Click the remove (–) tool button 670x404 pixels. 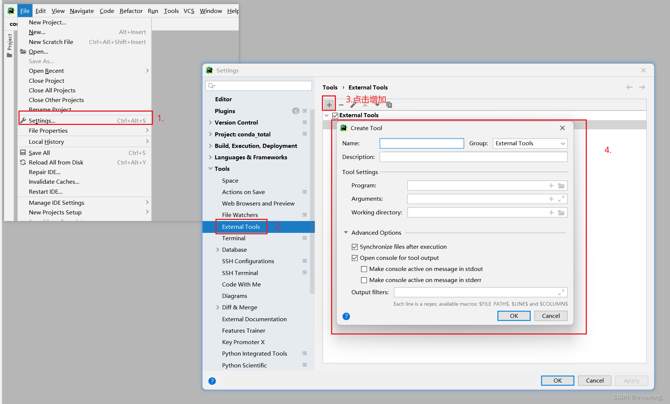point(341,105)
